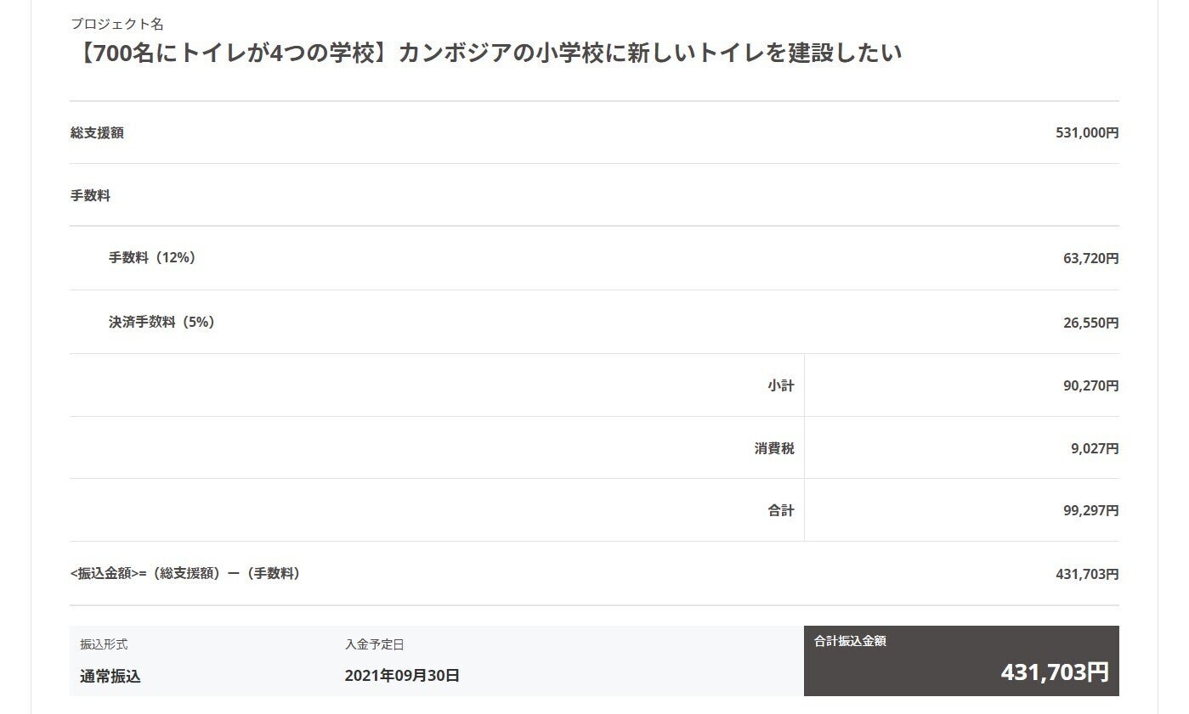
Task: Select the large 431,703円 in the dark box
Action: [x=1054, y=672]
